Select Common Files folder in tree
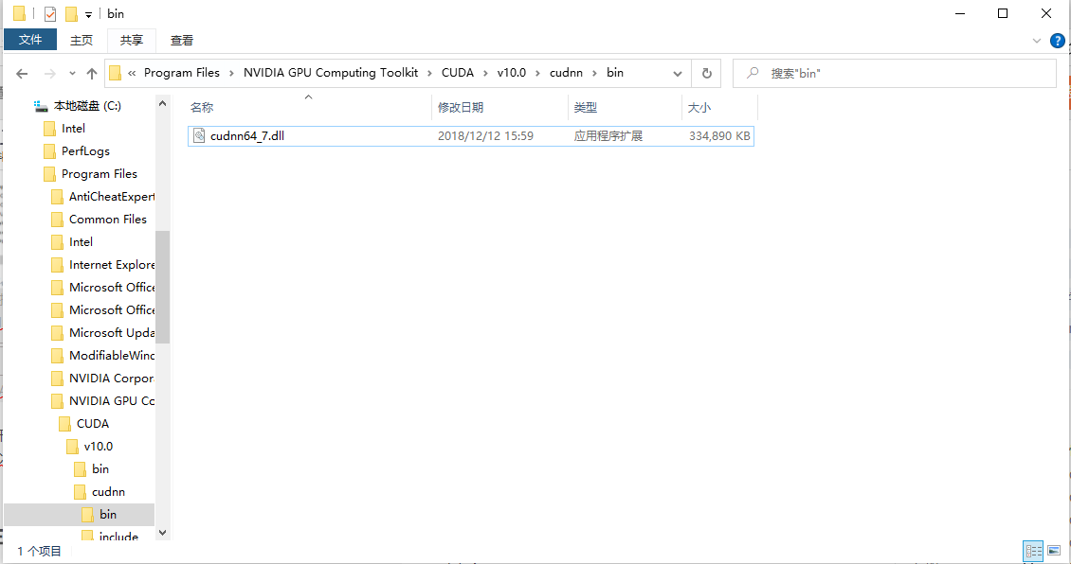This screenshot has width=1071, height=564. [108, 219]
